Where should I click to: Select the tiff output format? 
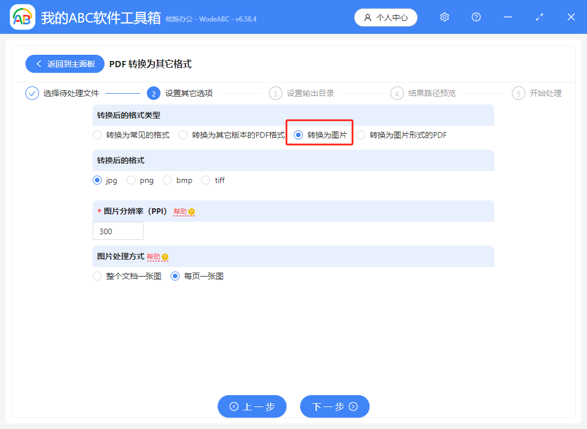[x=206, y=180]
